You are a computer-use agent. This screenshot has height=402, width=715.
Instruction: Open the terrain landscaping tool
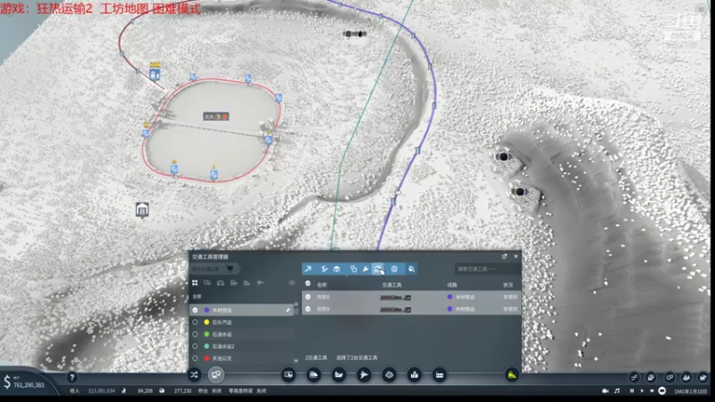click(x=389, y=375)
